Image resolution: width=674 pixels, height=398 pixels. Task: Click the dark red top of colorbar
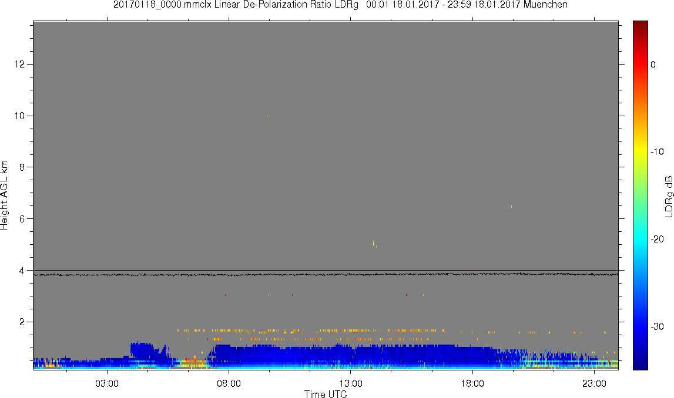pos(640,26)
